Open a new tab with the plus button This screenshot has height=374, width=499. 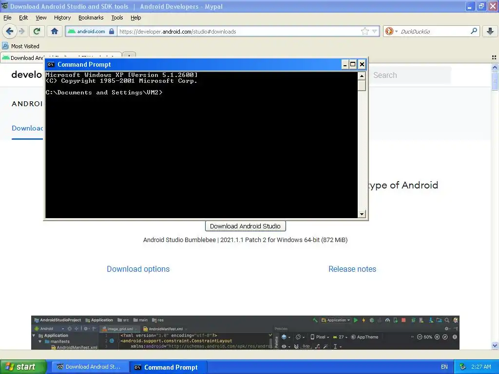tap(129, 55)
